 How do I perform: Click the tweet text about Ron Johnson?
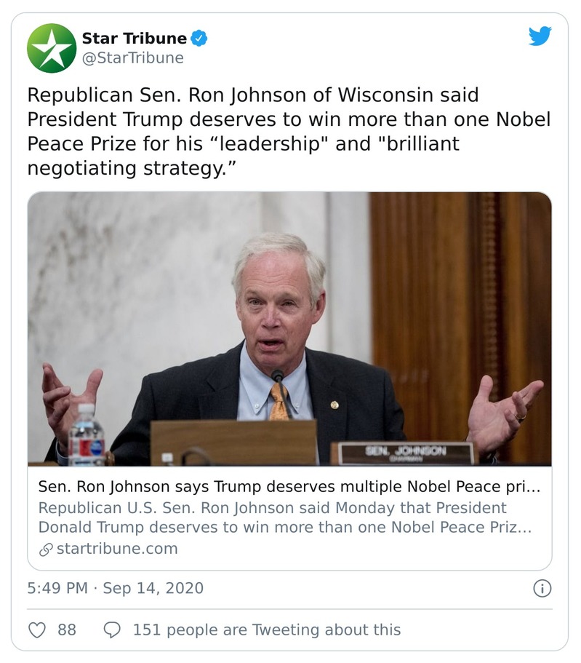[289, 131]
